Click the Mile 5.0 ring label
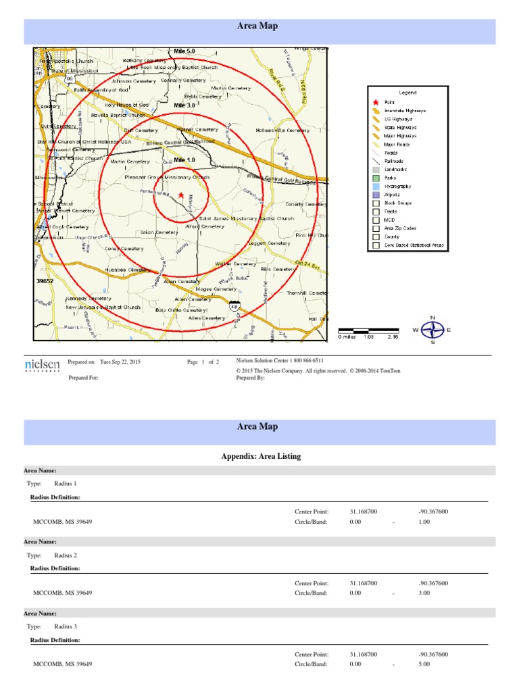The image size is (519, 692). click(184, 51)
